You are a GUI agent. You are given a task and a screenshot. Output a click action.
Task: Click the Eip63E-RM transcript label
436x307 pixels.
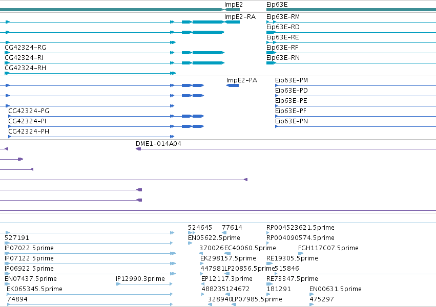click(283, 17)
